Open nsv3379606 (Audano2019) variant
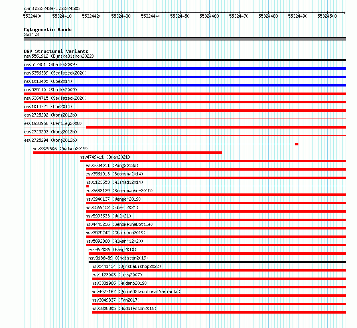357x328 pixels. click(x=60, y=149)
